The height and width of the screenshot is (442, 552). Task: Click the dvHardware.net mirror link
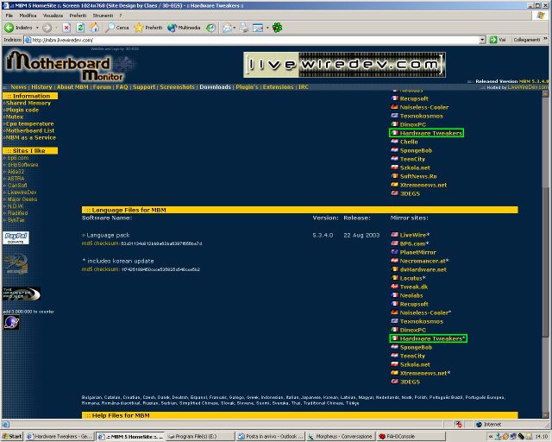point(423,269)
